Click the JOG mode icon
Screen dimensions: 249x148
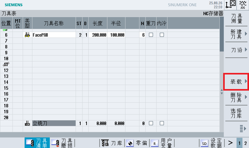tap(243, 5)
